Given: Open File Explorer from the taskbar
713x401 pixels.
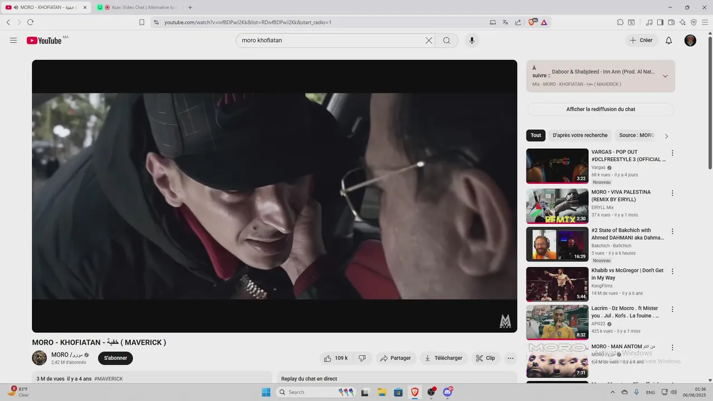Looking at the screenshot, I should click(382, 392).
